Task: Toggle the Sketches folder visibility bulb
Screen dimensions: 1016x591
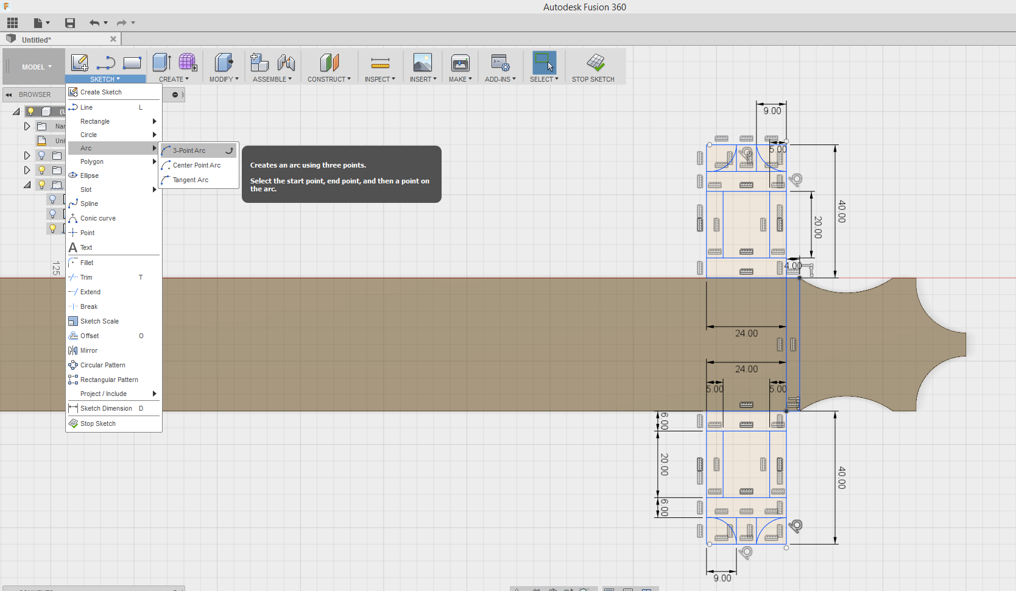Action: click(x=41, y=185)
